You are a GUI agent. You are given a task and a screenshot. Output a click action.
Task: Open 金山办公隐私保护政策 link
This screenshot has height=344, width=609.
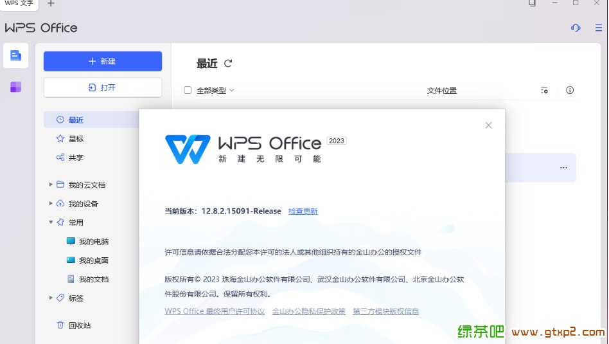309,311
